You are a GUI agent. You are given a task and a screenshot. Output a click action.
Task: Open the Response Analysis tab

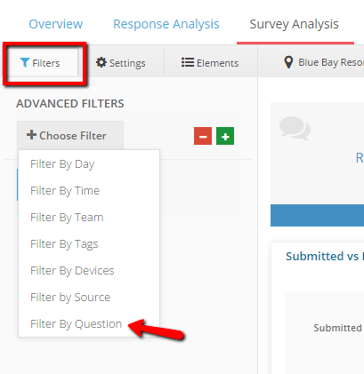coord(166,24)
